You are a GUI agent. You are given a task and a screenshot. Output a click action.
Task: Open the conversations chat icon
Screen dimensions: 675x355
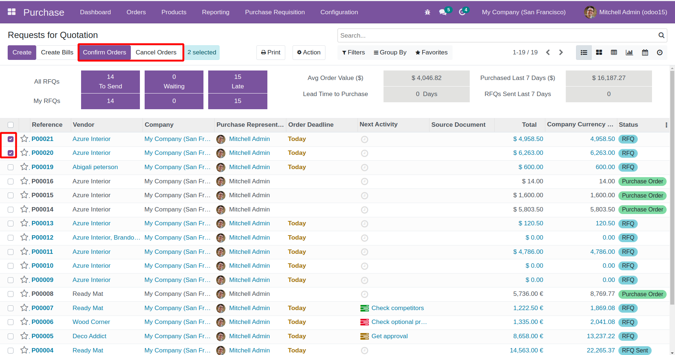[x=443, y=12]
